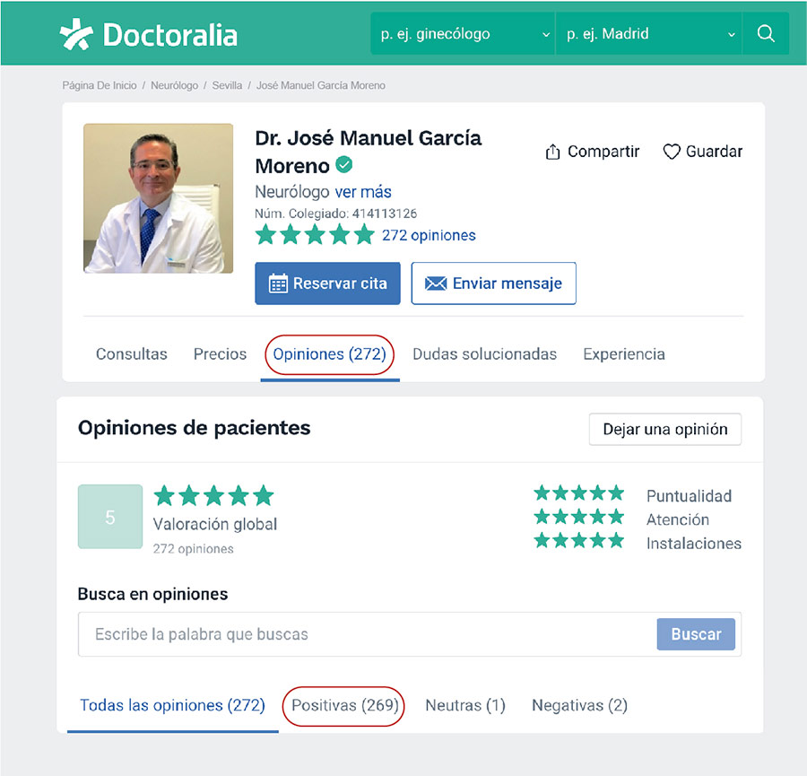Screen dimensions: 807x776
Task: Click the Reservar cita button
Action: (327, 283)
